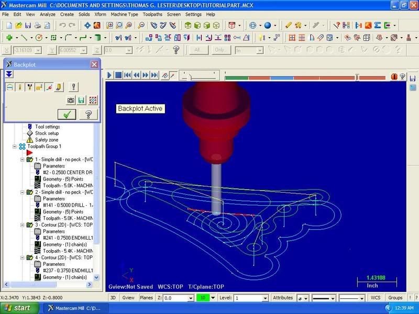419x314 pixels.
Task: Click the New file icon
Action: 9,25
